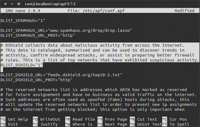Place cursor on DLIST_SPAMHAUS="1" line

coord(23,21)
